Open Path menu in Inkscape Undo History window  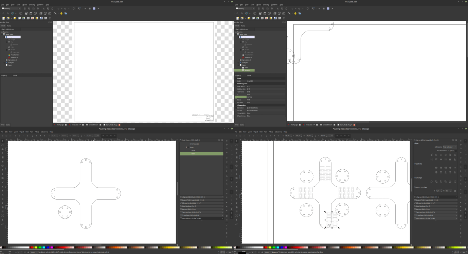click(x=26, y=132)
